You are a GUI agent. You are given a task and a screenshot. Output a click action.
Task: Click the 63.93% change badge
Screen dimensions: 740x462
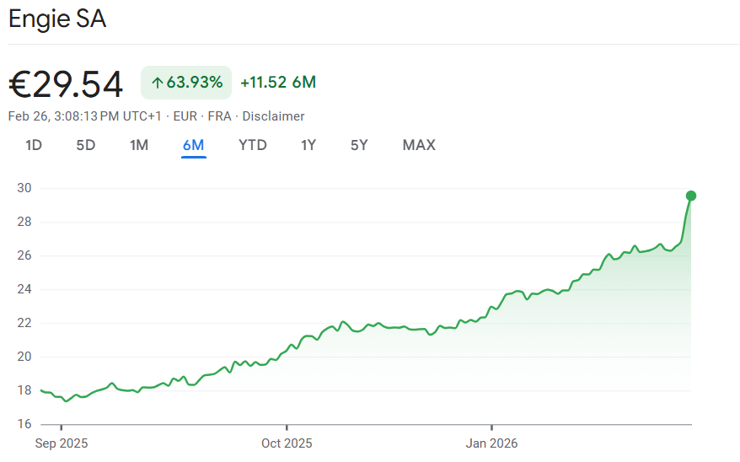tap(185, 83)
